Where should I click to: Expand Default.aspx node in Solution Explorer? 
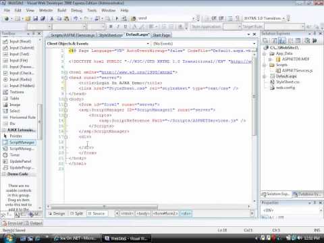coord(265,76)
